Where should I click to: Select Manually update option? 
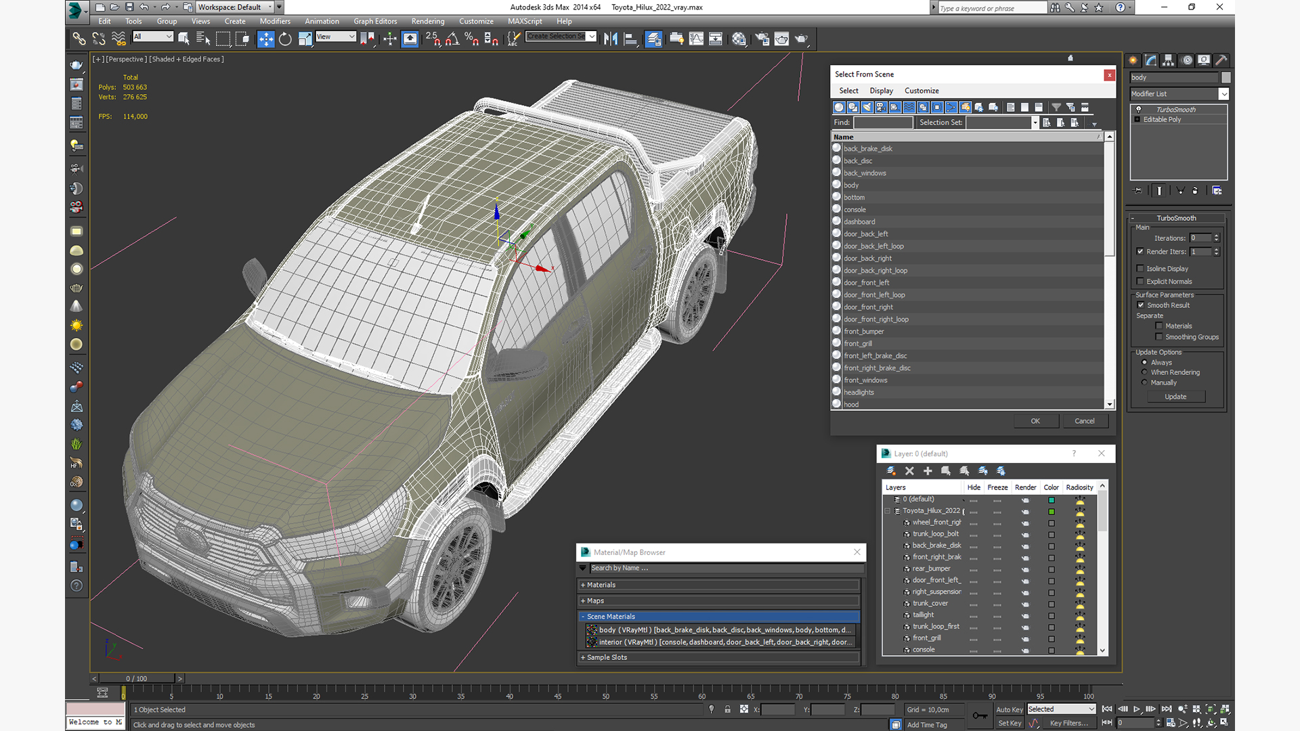click(x=1145, y=382)
